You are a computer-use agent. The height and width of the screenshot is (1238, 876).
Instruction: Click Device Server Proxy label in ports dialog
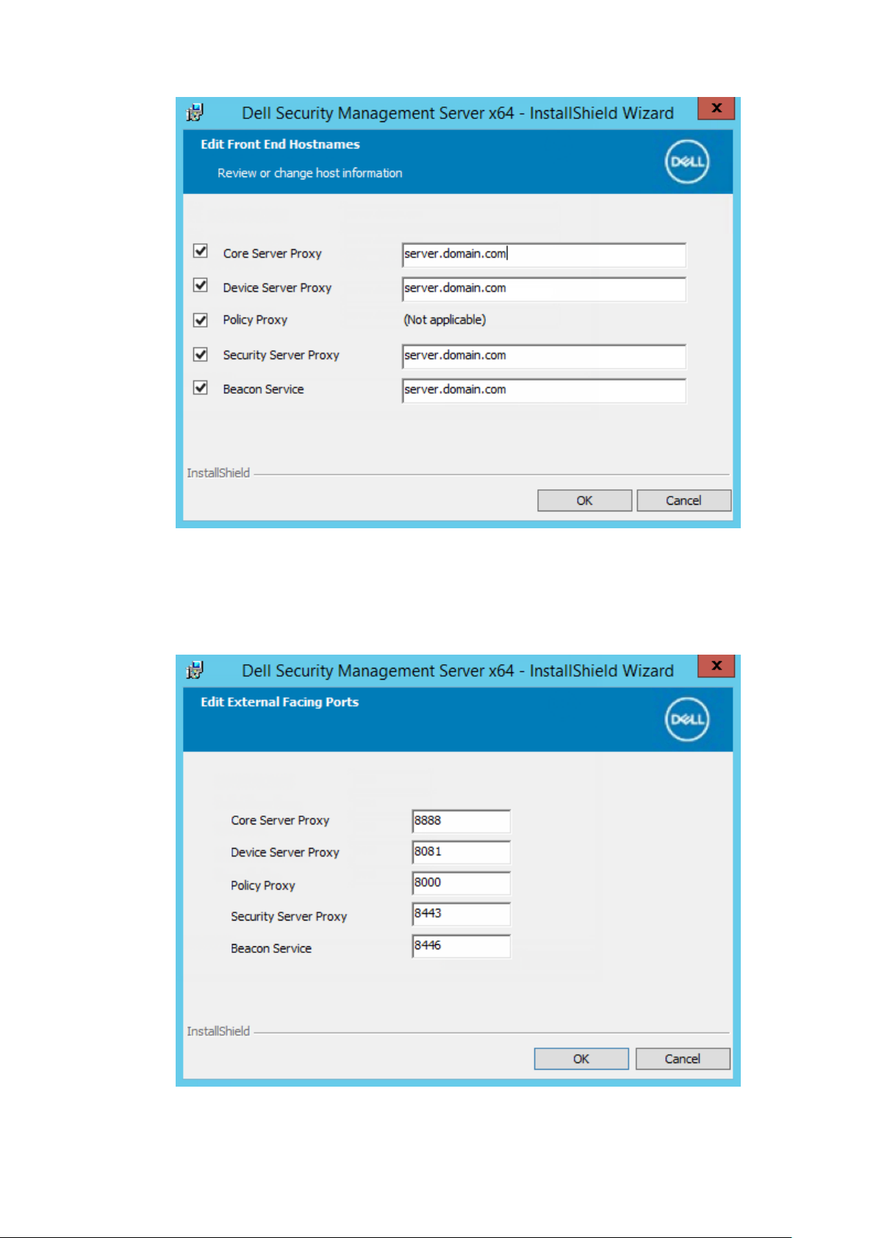285,852
